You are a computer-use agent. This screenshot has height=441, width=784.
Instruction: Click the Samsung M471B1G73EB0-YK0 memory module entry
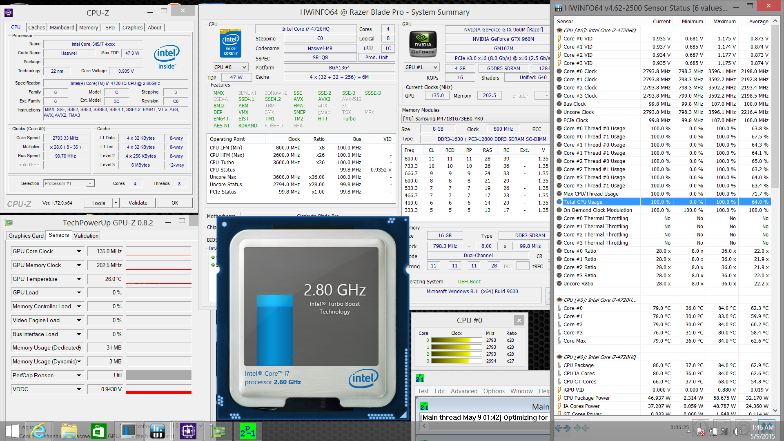pyautogui.click(x=476, y=118)
